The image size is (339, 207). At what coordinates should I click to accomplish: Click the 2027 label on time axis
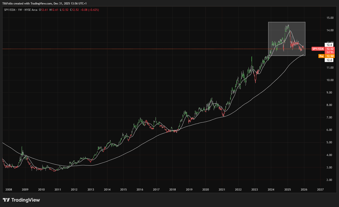[x=320, y=190]
